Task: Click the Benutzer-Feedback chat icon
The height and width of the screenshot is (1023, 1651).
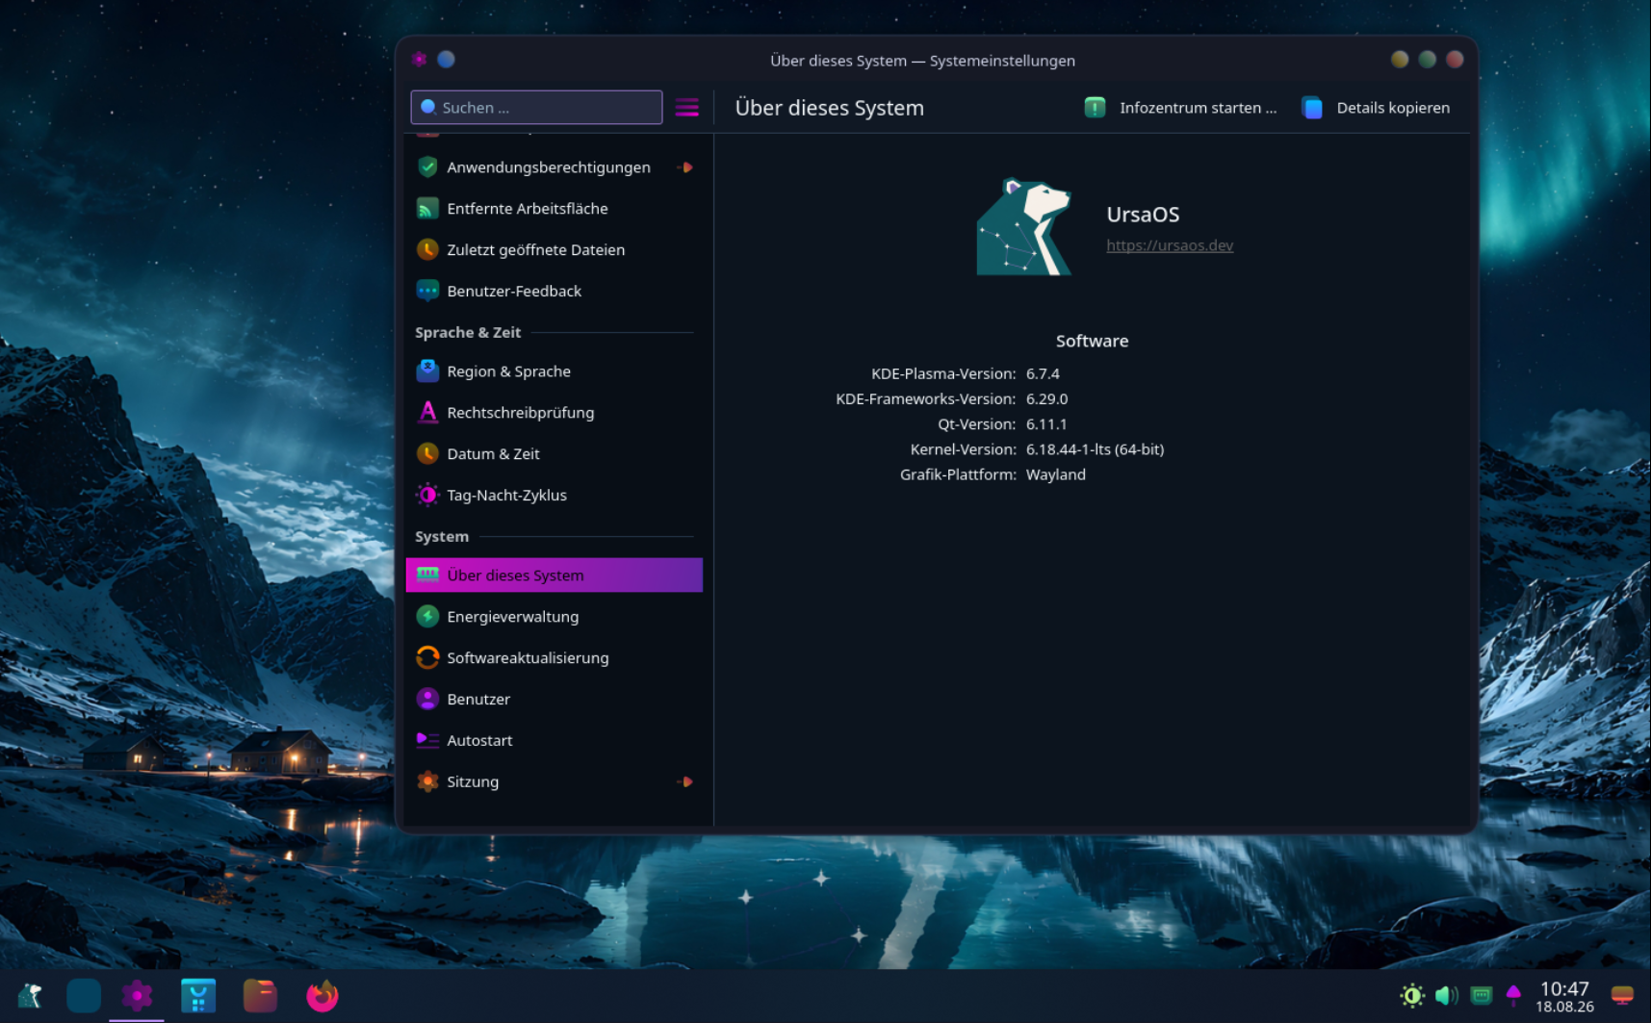Action: (x=427, y=292)
